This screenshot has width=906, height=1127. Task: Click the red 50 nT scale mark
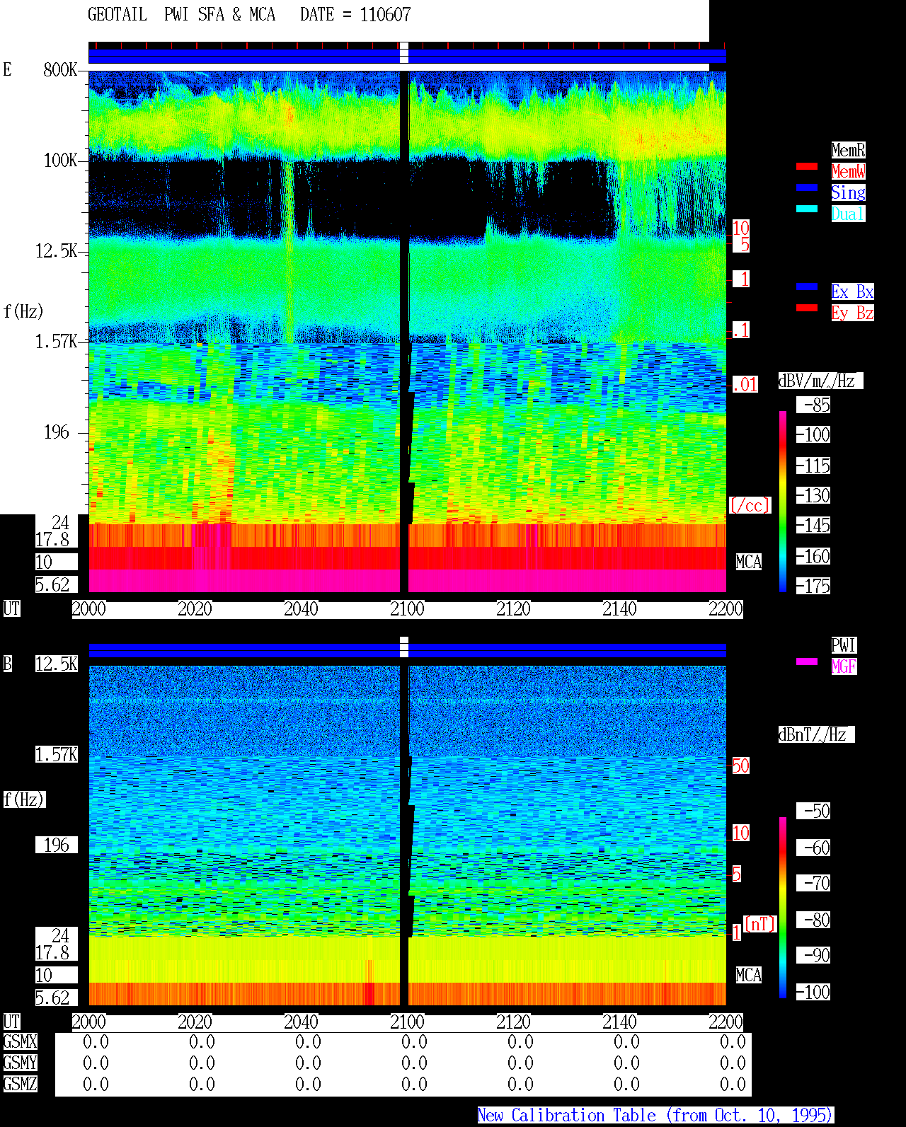click(x=740, y=765)
